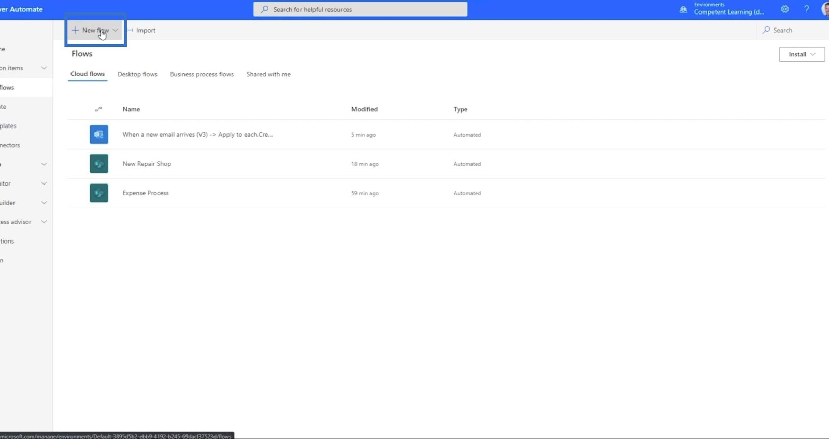The width and height of the screenshot is (829, 439).
Task: Switch to Business process flows tab
Action: [202, 74]
